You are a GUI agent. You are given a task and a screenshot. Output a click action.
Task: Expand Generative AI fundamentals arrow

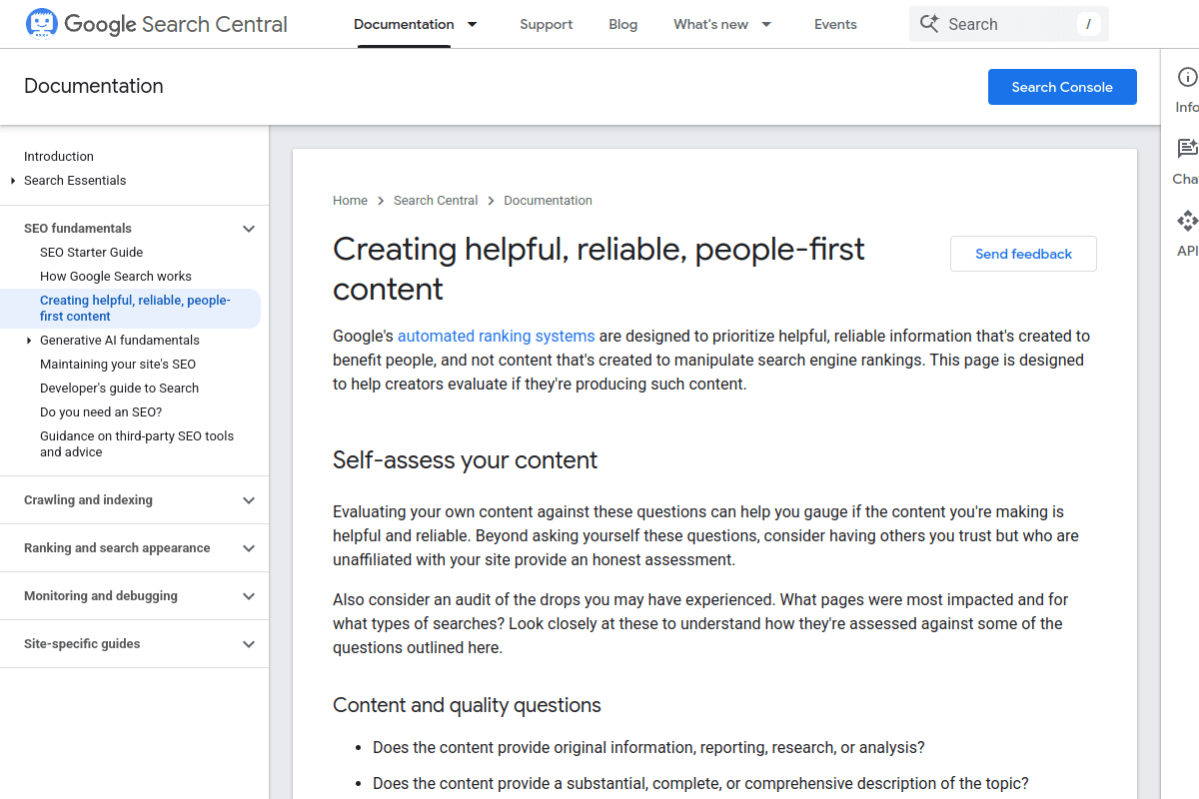[29, 341]
